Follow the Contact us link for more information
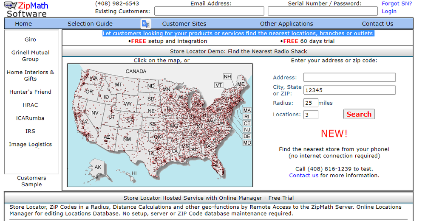Viewport: 425px width, 221px height. [x=303, y=175]
